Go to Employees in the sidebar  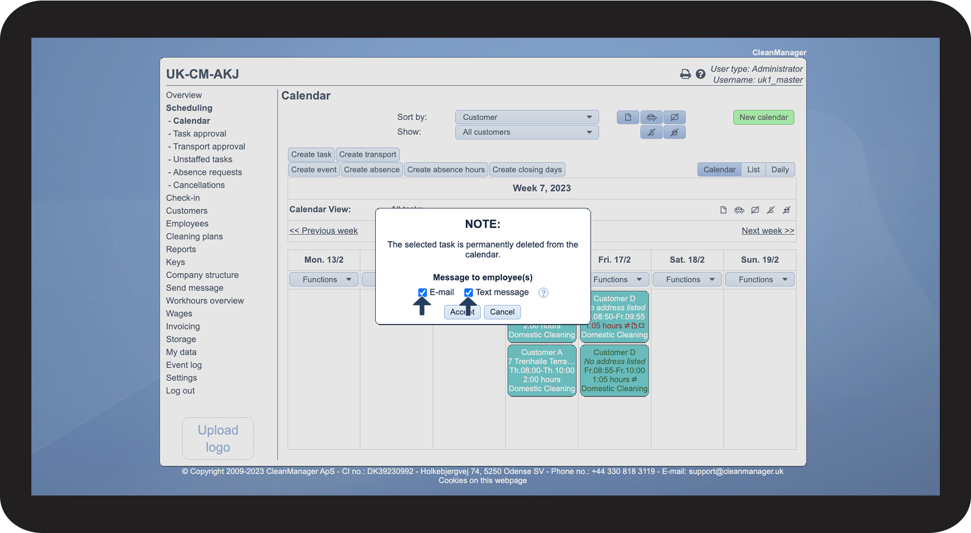pyautogui.click(x=187, y=223)
